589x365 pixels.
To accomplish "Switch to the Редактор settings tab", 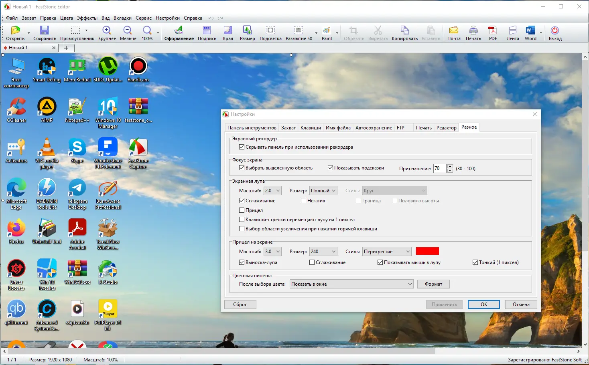I will coord(446,128).
